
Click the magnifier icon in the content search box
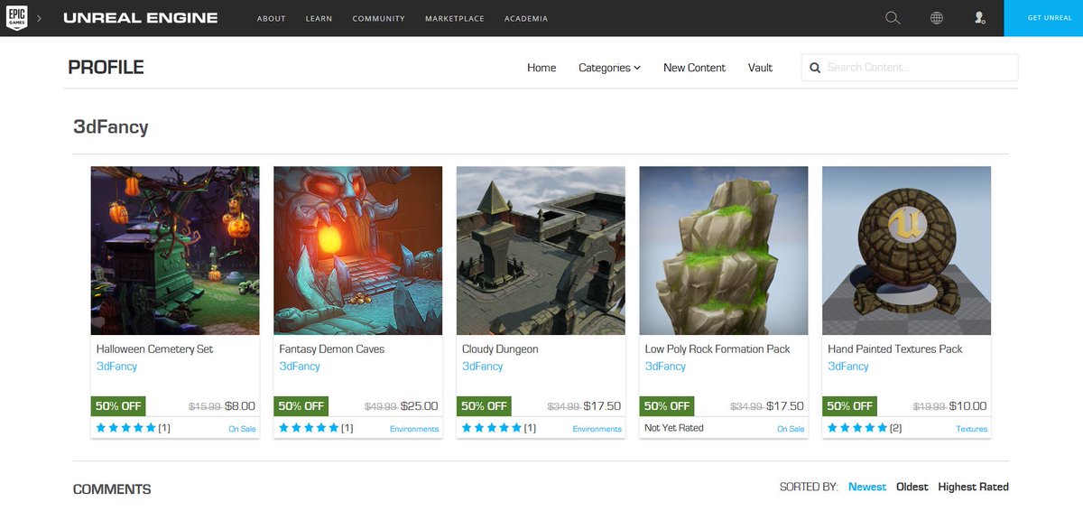(x=814, y=68)
